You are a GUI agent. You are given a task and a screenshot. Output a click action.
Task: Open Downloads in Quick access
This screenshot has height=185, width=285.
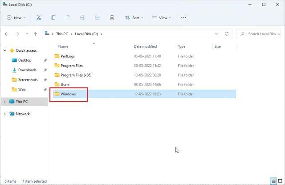[27, 70]
